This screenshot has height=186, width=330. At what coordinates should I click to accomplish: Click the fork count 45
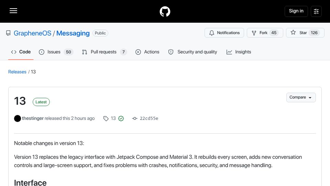tap(274, 33)
